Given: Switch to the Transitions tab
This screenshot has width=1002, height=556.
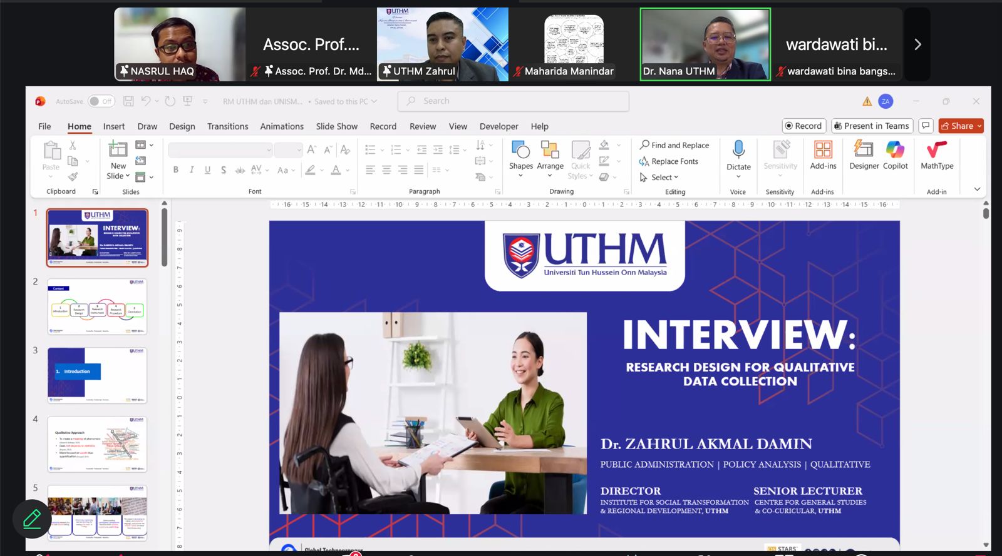Looking at the screenshot, I should (227, 126).
